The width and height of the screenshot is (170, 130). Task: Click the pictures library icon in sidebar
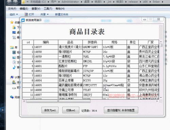14,58
